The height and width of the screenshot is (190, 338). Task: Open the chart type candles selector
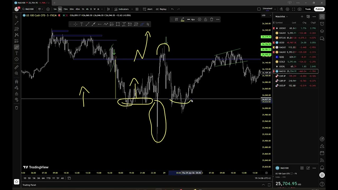(108, 9)
